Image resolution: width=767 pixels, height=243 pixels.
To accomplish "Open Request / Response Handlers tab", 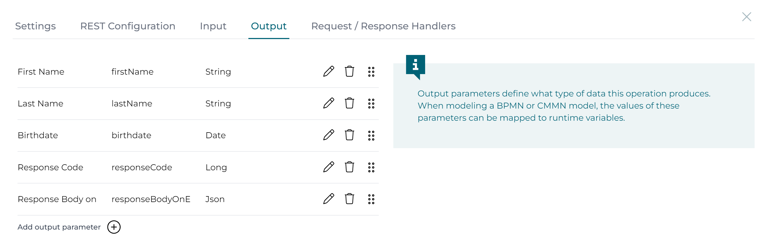I will coord(383,26).
